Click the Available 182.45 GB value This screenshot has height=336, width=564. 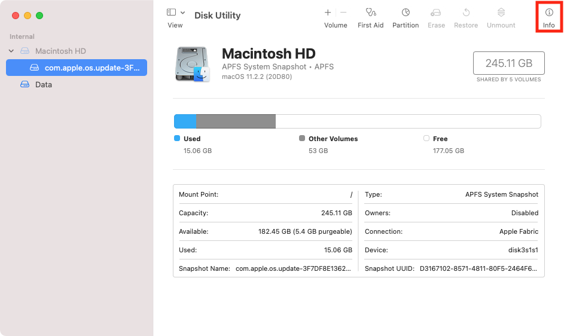coord(305,231)
